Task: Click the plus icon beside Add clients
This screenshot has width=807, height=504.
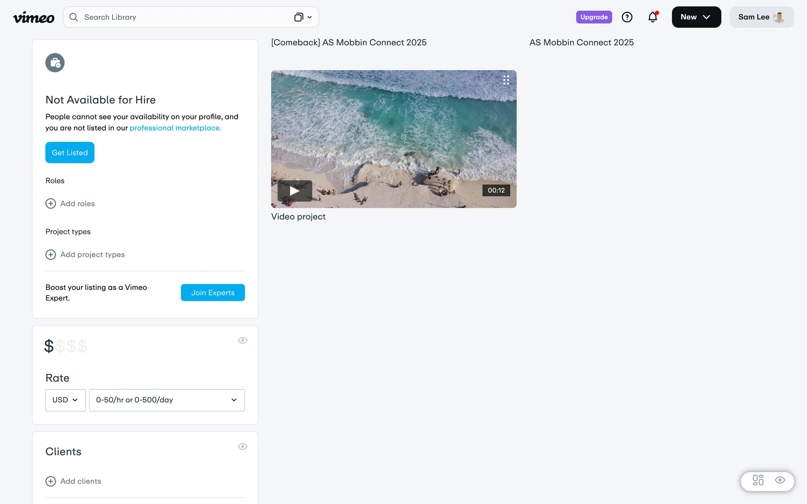Action: coord(50,481)
